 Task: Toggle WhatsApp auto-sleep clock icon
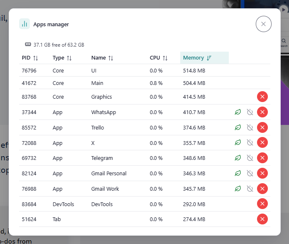coord(250,112)
